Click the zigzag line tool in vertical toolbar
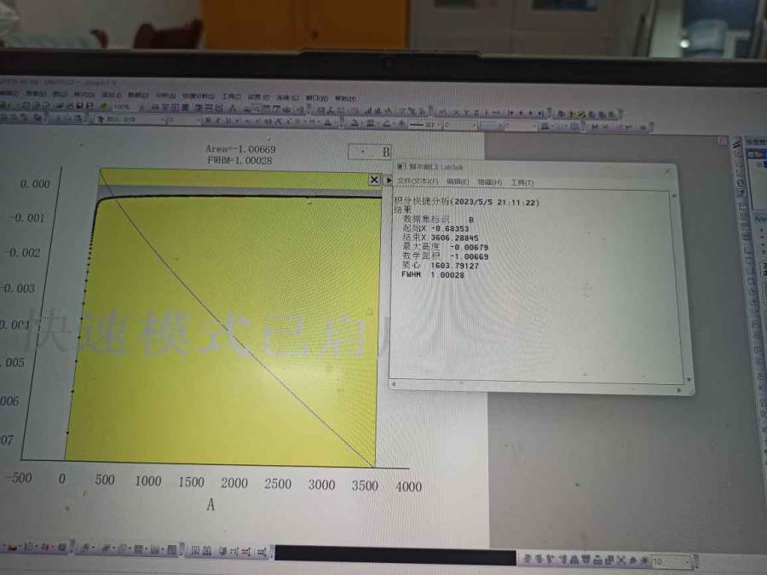The width and height of the screenshot is (767, 575). [736, 145]
